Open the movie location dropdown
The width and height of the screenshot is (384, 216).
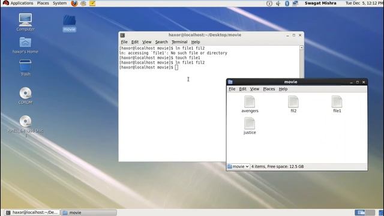(x=239, y=167)
